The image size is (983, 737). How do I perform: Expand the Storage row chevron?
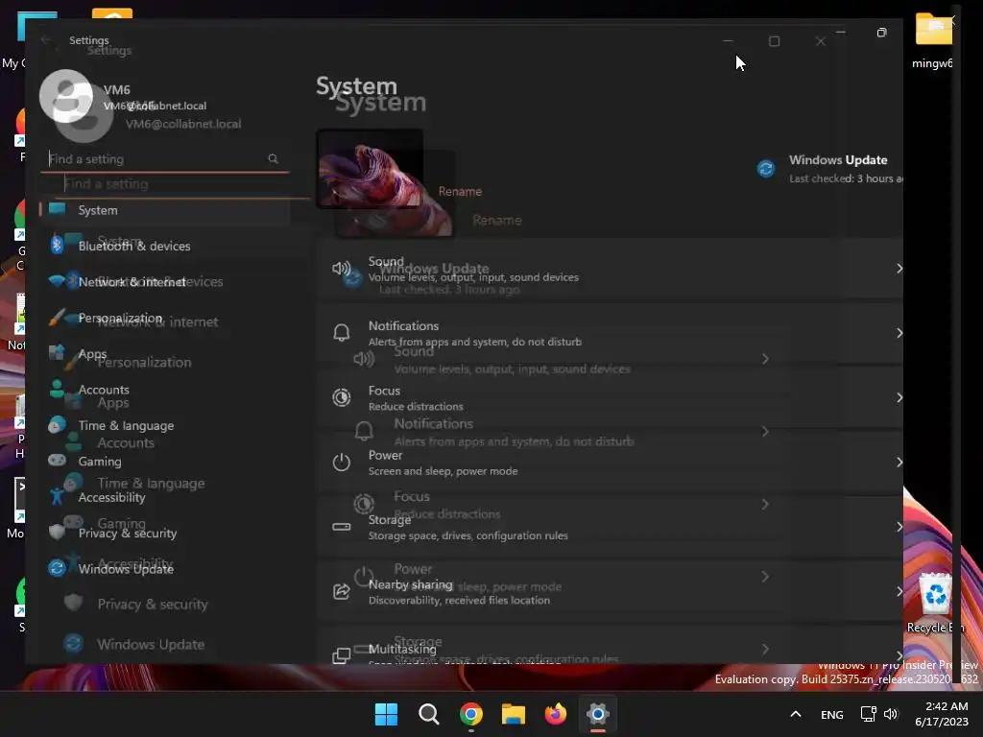(899, 527)
